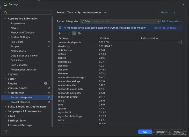Expand Languages & Frameworks section
Screen dimensions: 189x137
point(5,111)
